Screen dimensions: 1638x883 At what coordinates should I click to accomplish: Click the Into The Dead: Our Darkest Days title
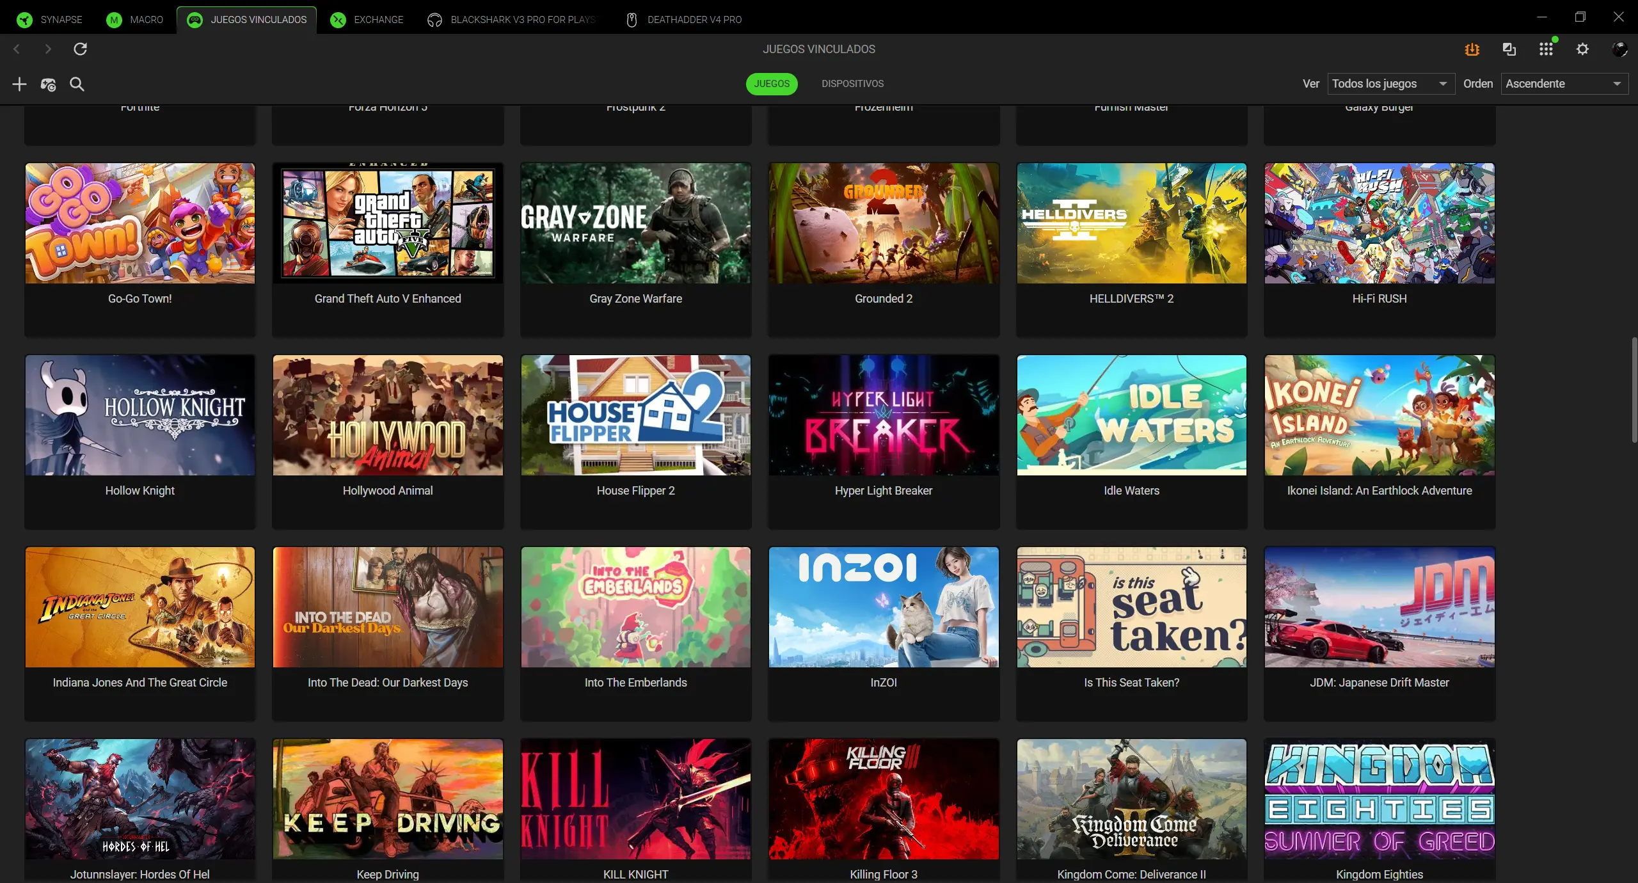[x=388, y=683]
